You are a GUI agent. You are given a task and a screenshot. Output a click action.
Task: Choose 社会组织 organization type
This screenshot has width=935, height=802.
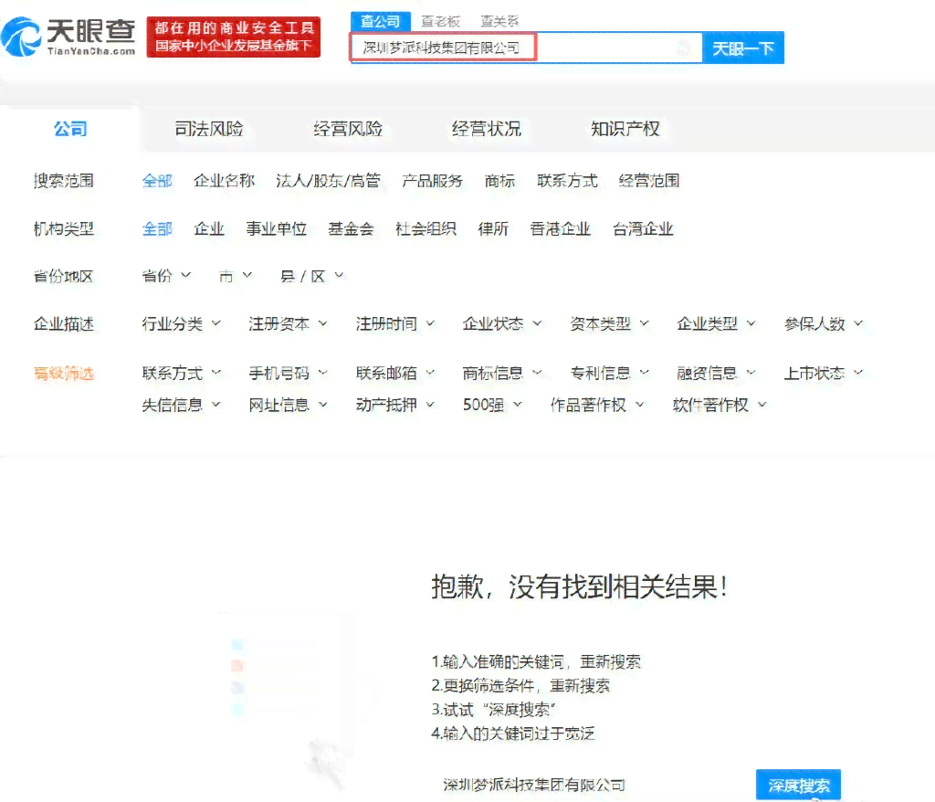point(425,228)
